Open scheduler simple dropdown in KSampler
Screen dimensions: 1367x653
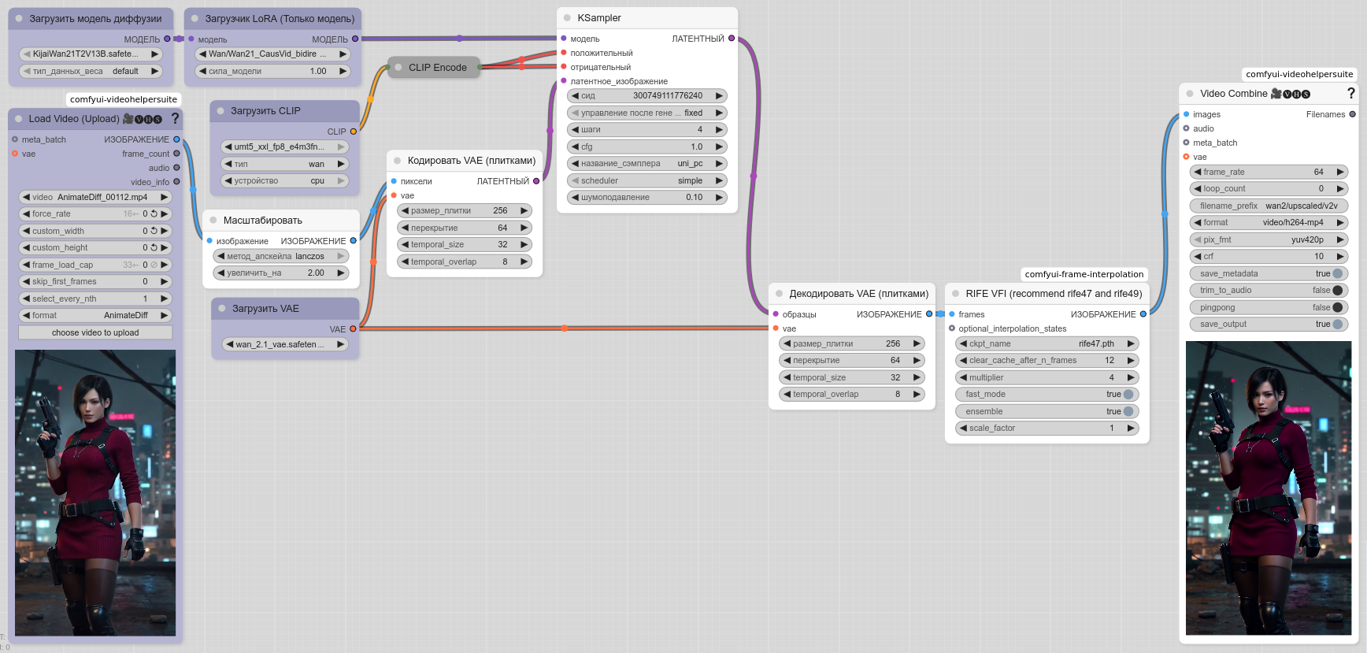[x=647, y=181]
